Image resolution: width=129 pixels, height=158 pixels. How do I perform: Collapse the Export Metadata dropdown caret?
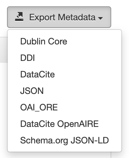tap(100, 18)
